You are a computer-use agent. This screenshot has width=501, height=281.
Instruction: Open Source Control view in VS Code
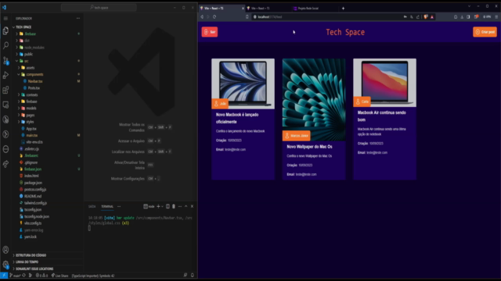[x=5, y=61]
